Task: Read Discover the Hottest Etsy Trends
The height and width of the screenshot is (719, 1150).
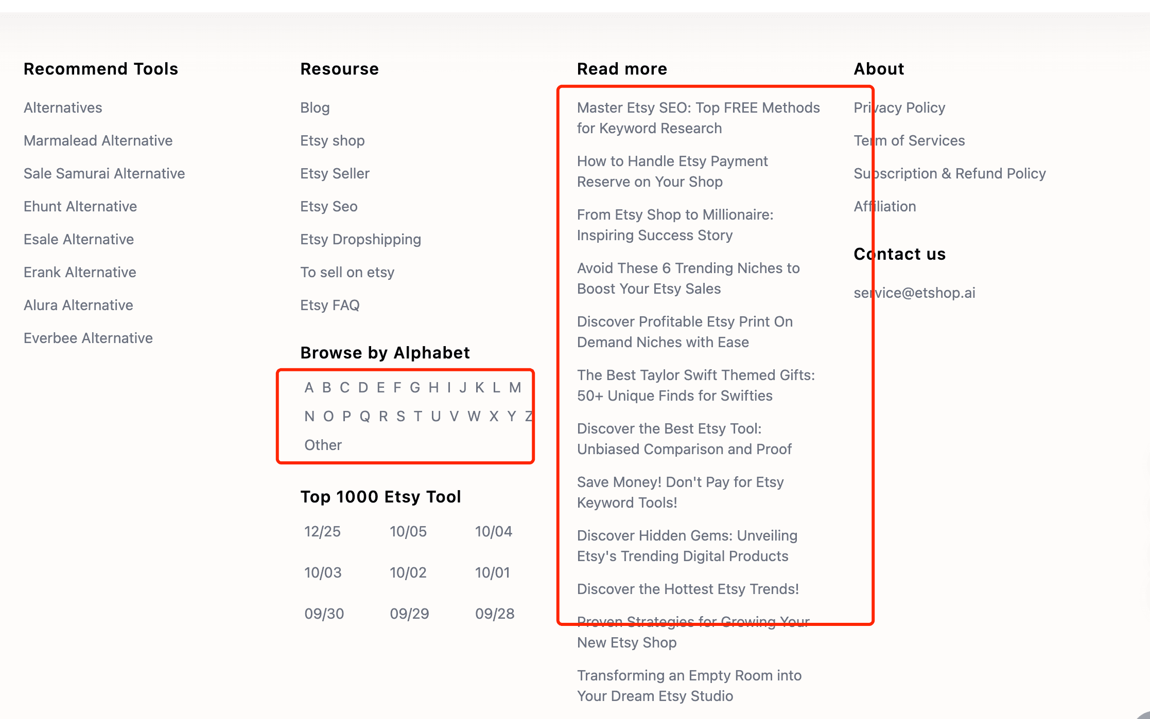Action: (x=688, y=589)
